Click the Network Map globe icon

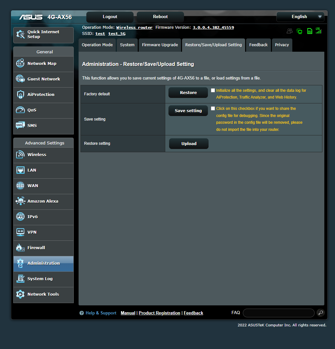click(x=20, y=63)
